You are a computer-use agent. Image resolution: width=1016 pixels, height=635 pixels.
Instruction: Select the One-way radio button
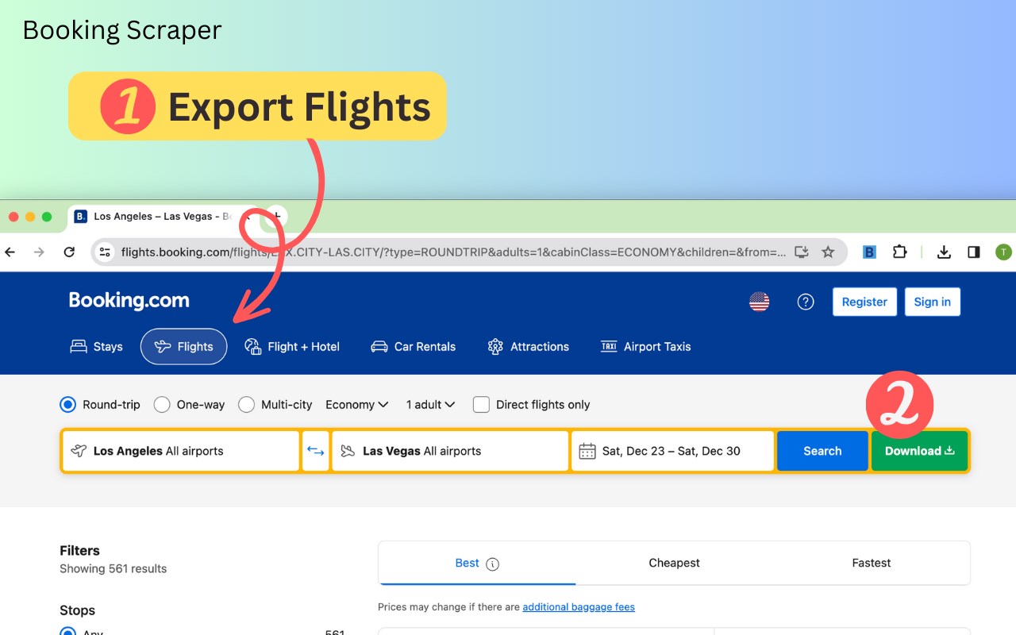click(x=162, y=405)
